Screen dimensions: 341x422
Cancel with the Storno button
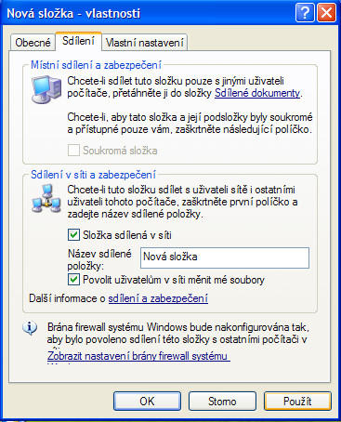[222, 402]
